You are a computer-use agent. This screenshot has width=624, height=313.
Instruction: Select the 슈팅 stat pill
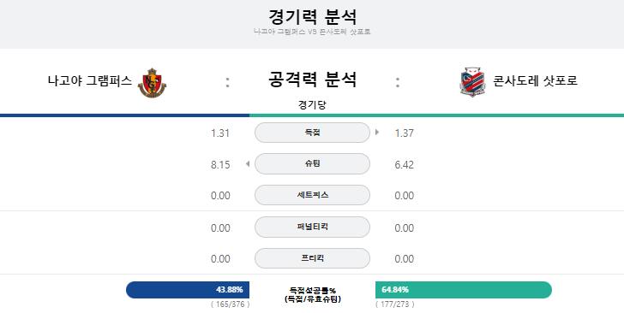[312, 163]
